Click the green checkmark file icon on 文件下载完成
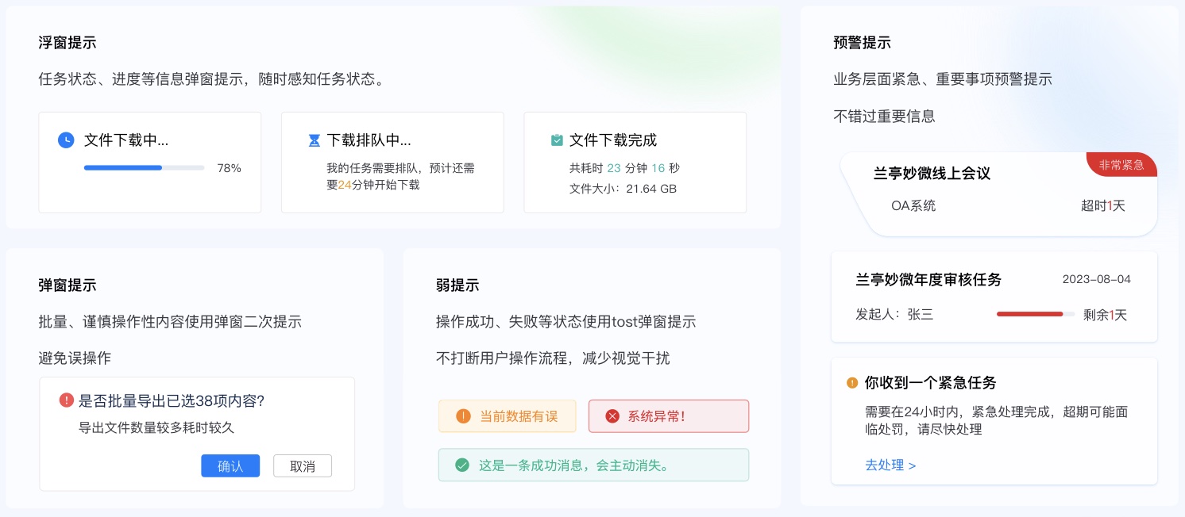Image resolution: width=1185 pixels, height=517 pixels. (557, 140)
